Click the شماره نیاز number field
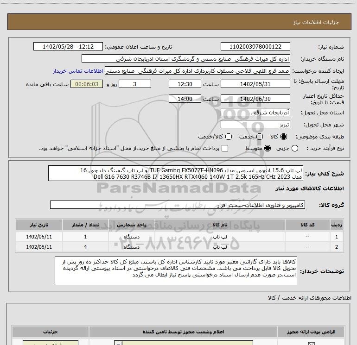Image resolution: width=357 pixels, height=345 pixels. click(255, 46)
